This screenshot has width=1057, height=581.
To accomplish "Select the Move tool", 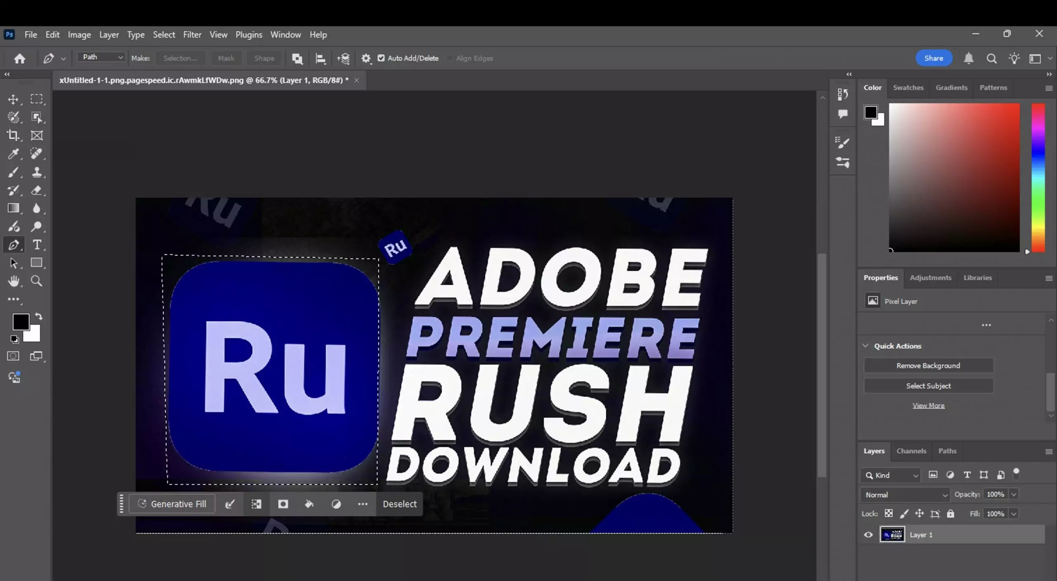I will (x=14, y=99).
